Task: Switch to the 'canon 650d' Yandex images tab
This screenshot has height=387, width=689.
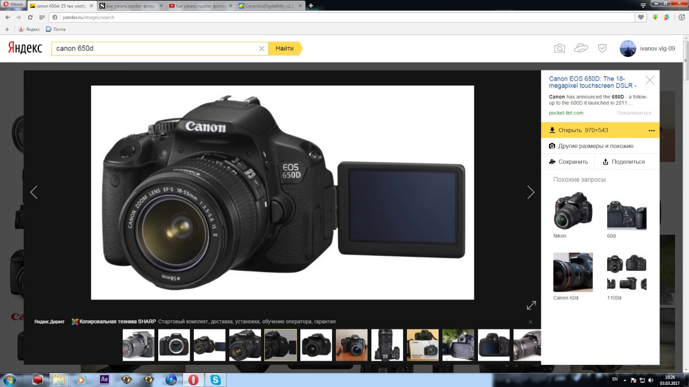Action: point(60,5)
